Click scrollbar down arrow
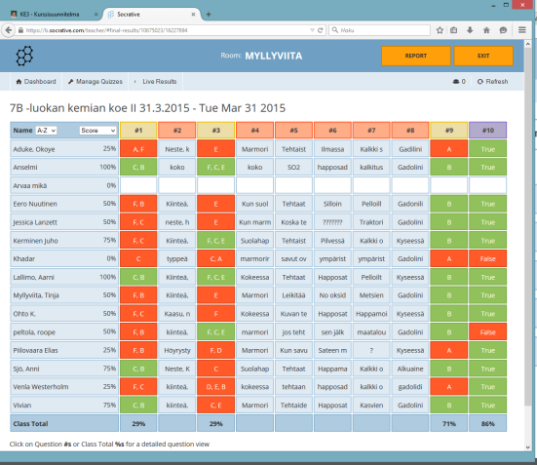The height and width of the screenshot is (465, 537). pyautogui.click(x=528, y=446)
